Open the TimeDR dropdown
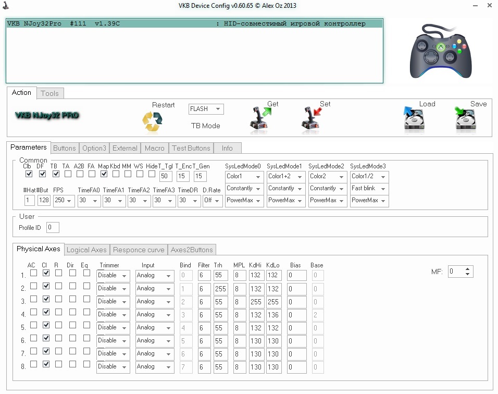Image resolution: width=498 pixels, height=394 pixels. pyautogui.click(x=189, y=201)
